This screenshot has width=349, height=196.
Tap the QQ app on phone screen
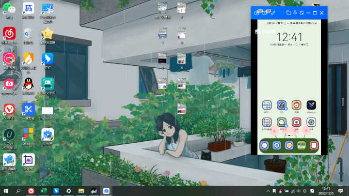click(282, 105)
